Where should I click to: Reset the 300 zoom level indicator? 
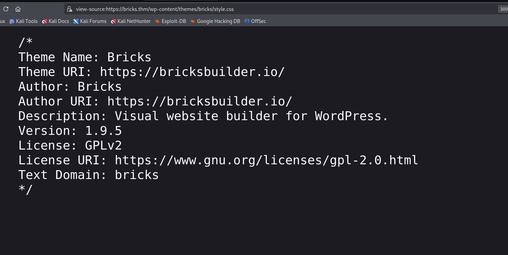coord(503,9)
